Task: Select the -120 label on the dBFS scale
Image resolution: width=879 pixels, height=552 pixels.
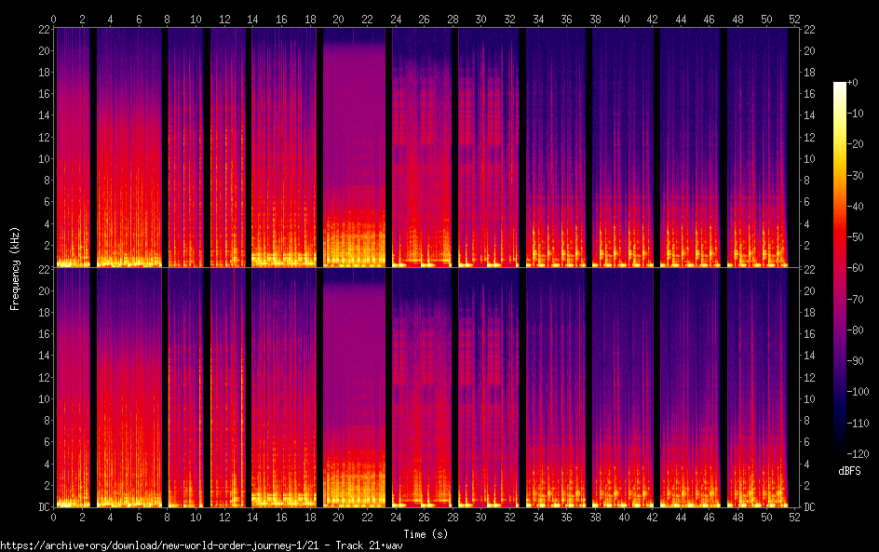Action: point(864,453)
